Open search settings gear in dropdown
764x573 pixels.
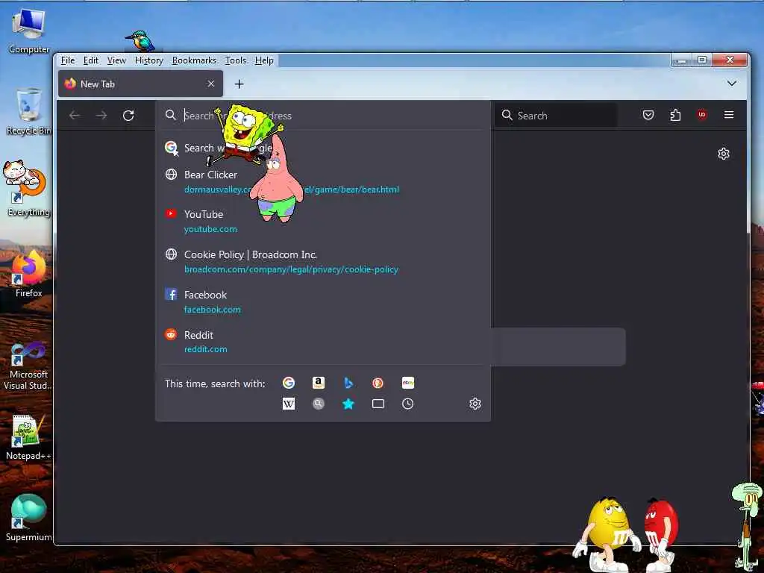coord(475,404)
